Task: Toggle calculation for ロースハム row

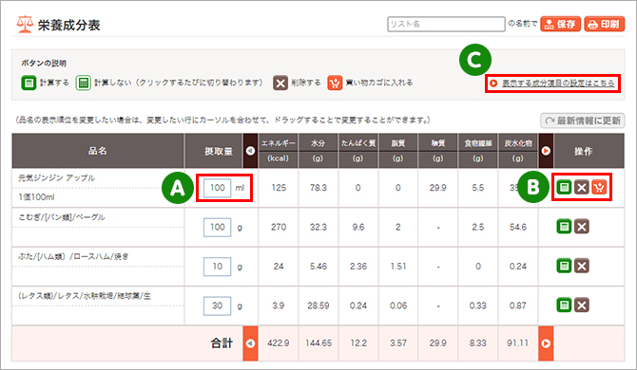Action: (564, 266)
